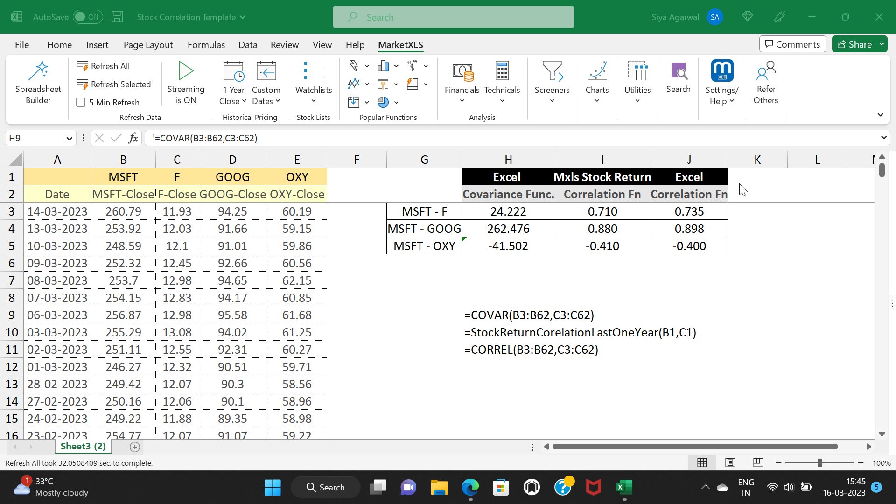Open Microsoft Edge from taskbar
This screenshot has width=896, height=504.
pos(470,488)
